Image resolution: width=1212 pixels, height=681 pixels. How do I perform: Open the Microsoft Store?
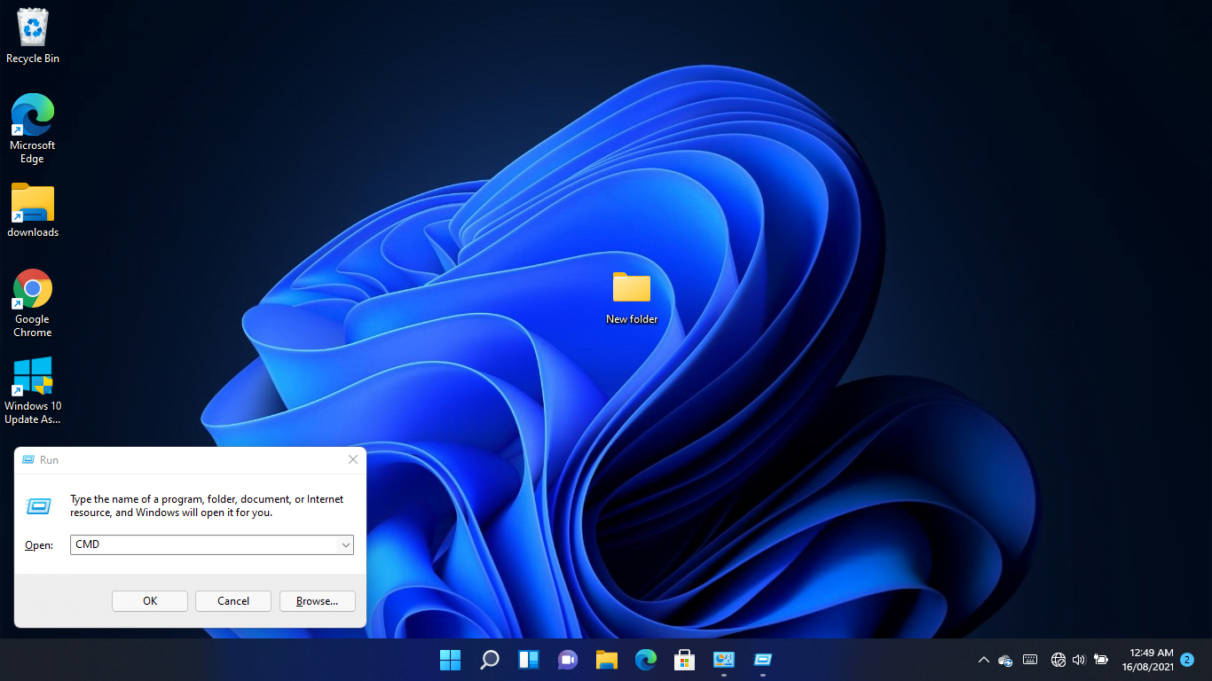click(684, 660)
